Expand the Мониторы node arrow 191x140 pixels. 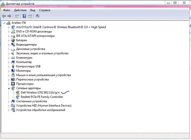9,71
